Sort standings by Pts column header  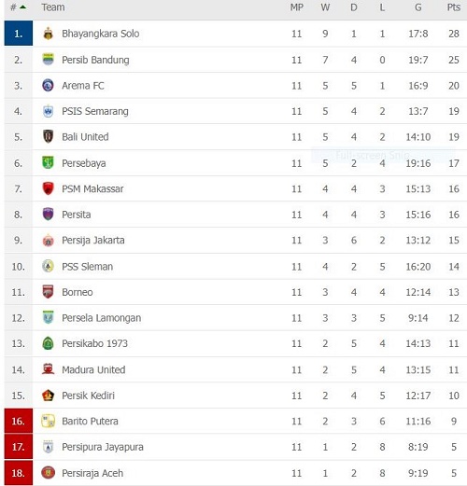(454, 7)
